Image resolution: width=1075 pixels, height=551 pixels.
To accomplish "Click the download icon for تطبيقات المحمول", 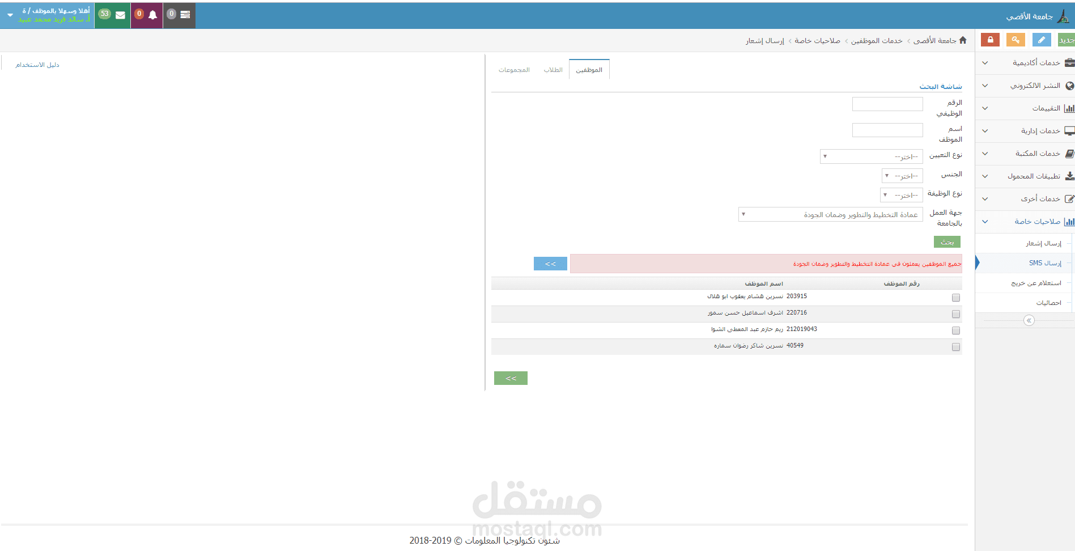I will (1069, 176).
